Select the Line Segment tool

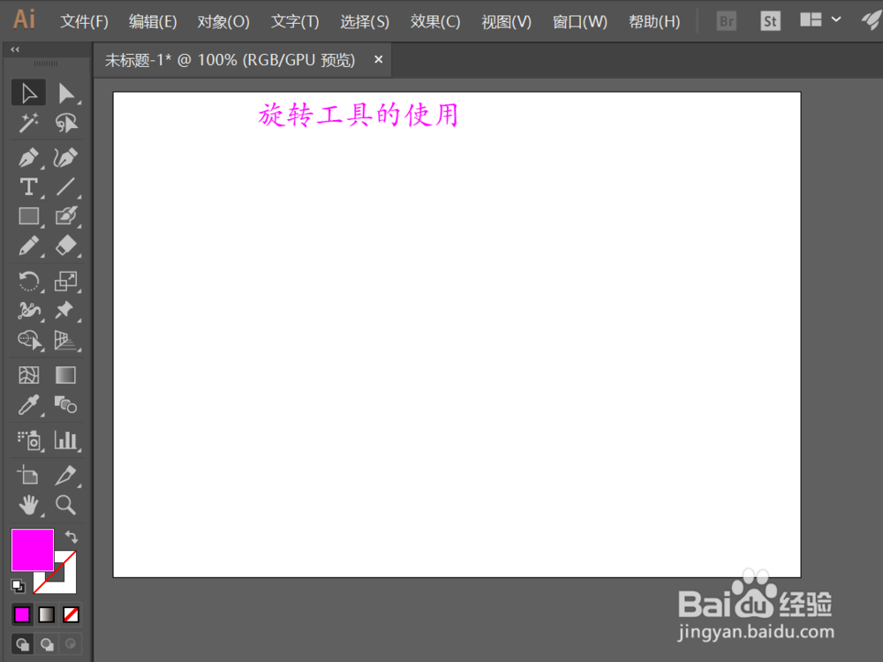coord(66,187)
